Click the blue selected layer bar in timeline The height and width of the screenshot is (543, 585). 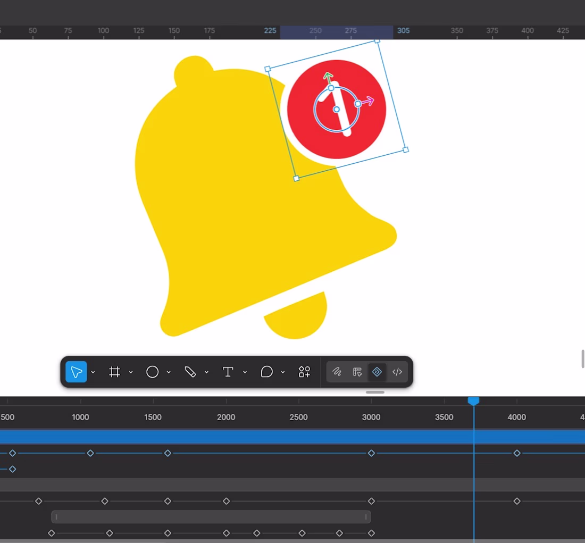click(292, 437)
